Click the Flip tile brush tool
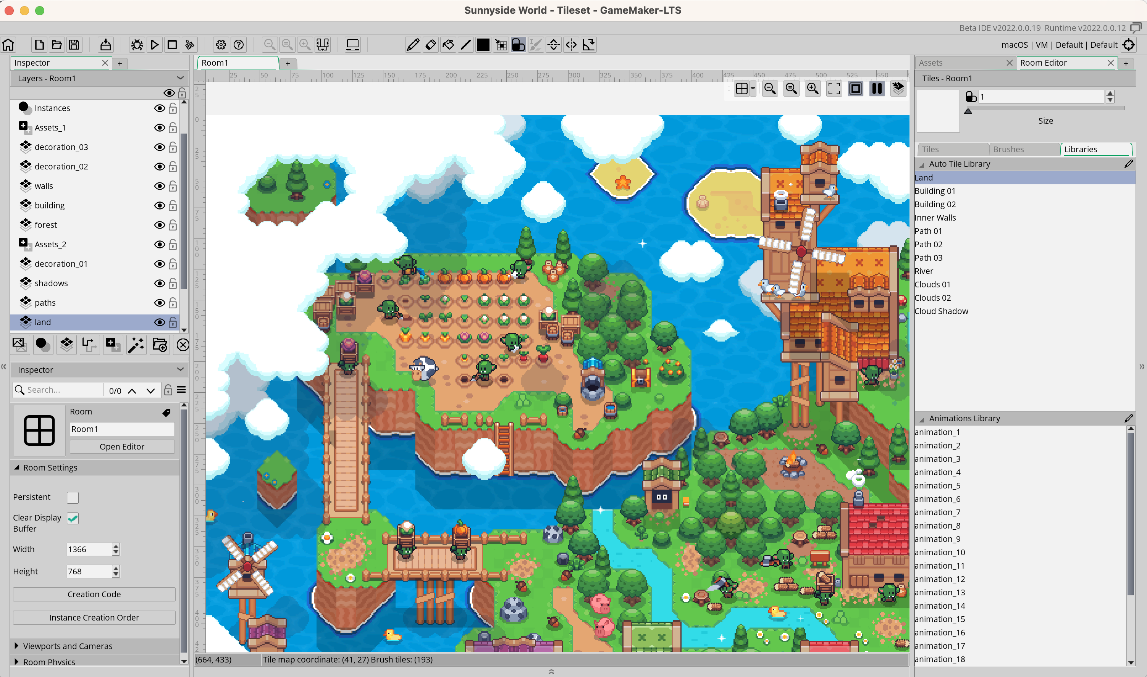Image resolution: width=1147 pixels, height=677 pixels. [554, 45]
